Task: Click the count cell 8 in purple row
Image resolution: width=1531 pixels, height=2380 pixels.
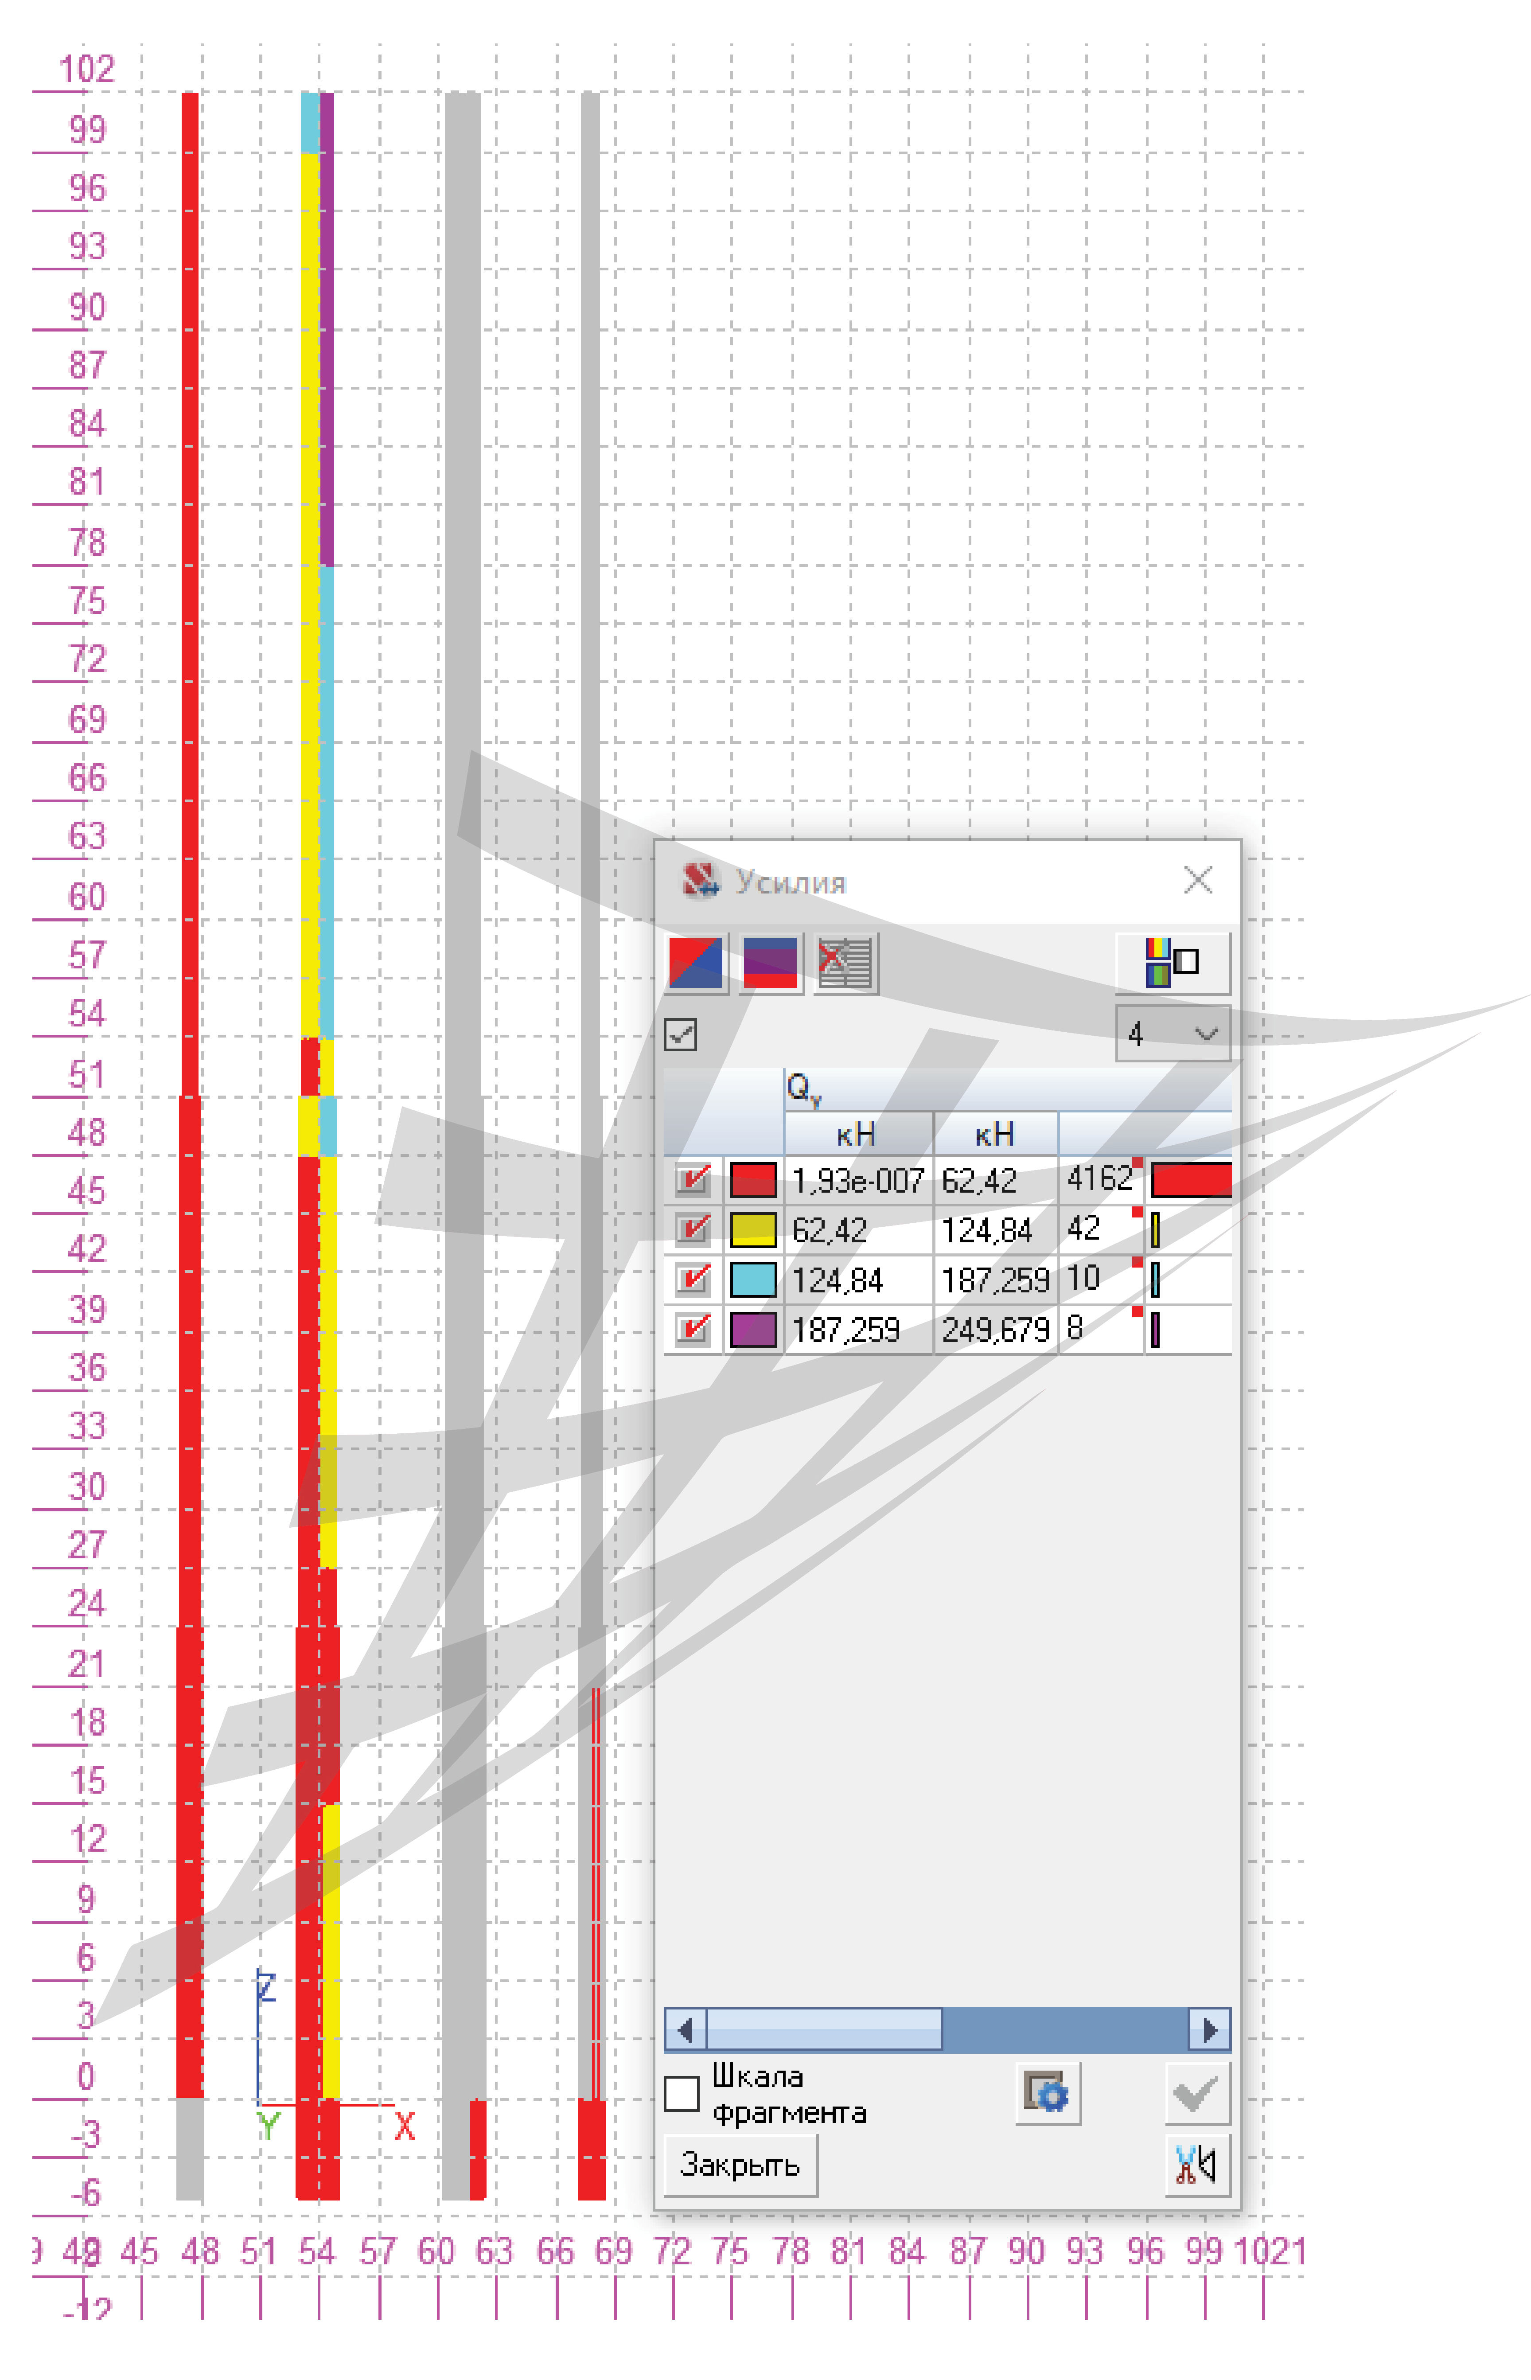Action: coord(1102,1329)
